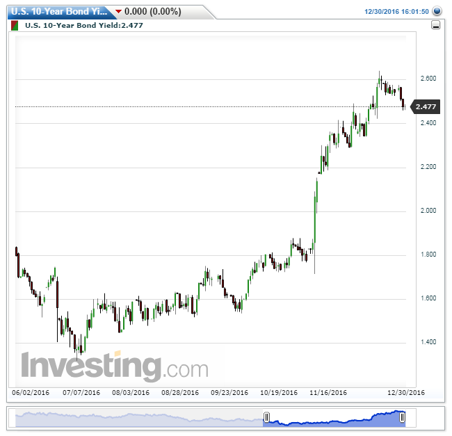Select the U.S. 10-Year Bond Yield tab

click(x=59, y=12)
